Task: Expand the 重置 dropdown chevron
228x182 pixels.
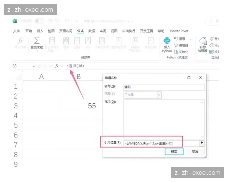Action: (x=190, y=39)
